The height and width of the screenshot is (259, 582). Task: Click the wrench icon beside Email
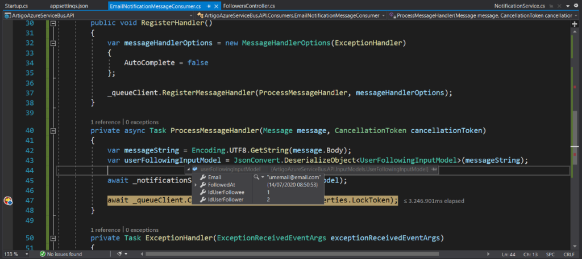203,177
